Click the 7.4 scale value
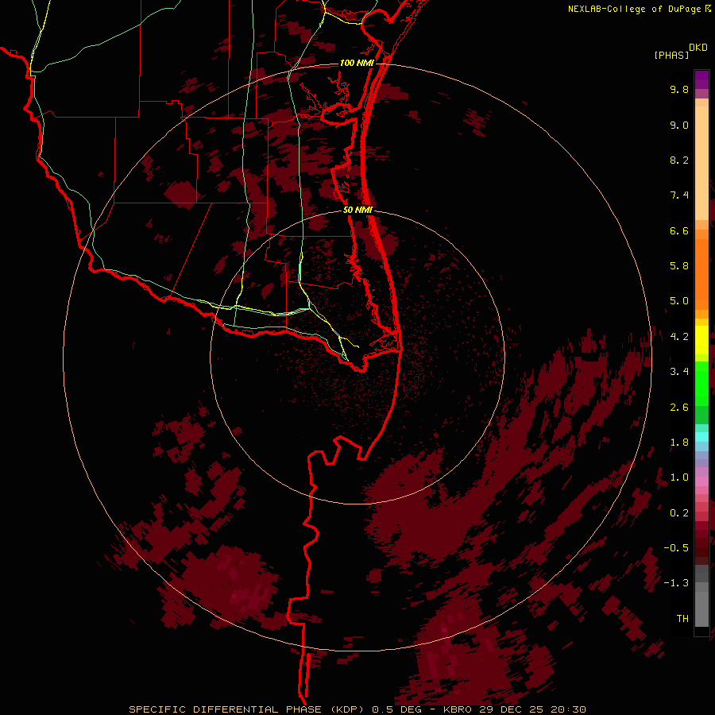The height and width of the screenshot is (715, 715). click(x=679, y=195)
